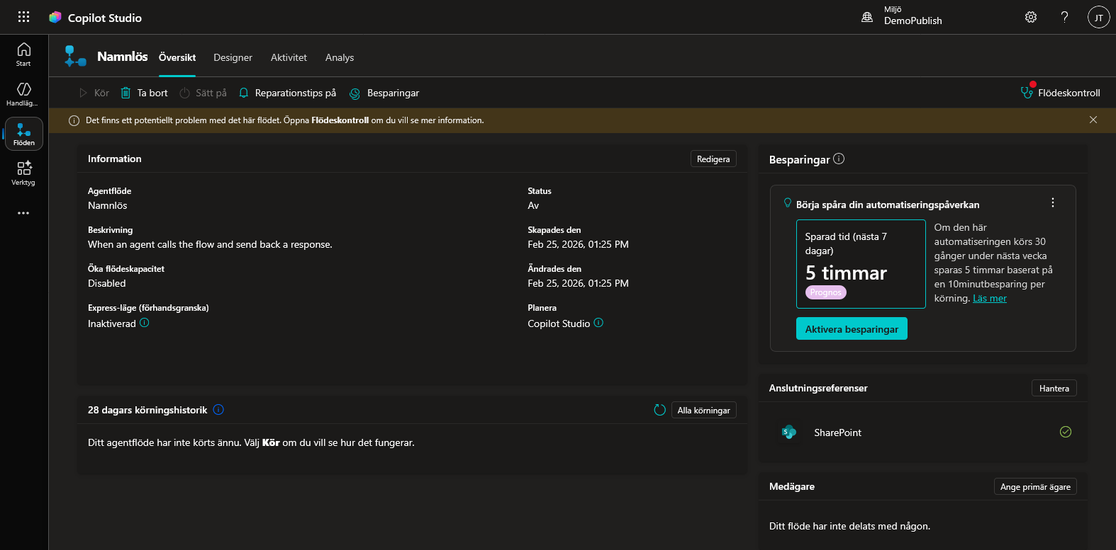The width and height of the screenshot is (1116, 550).
Task: Open the app launcher waffle icon
Action: (23, 17)
